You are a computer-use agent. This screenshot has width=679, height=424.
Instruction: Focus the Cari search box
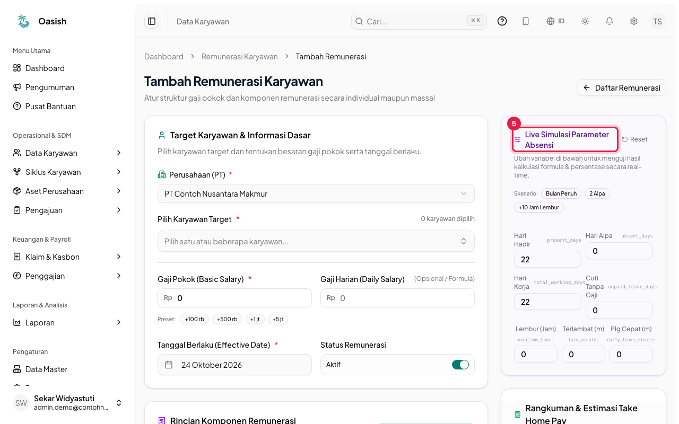tap(419, 21)
